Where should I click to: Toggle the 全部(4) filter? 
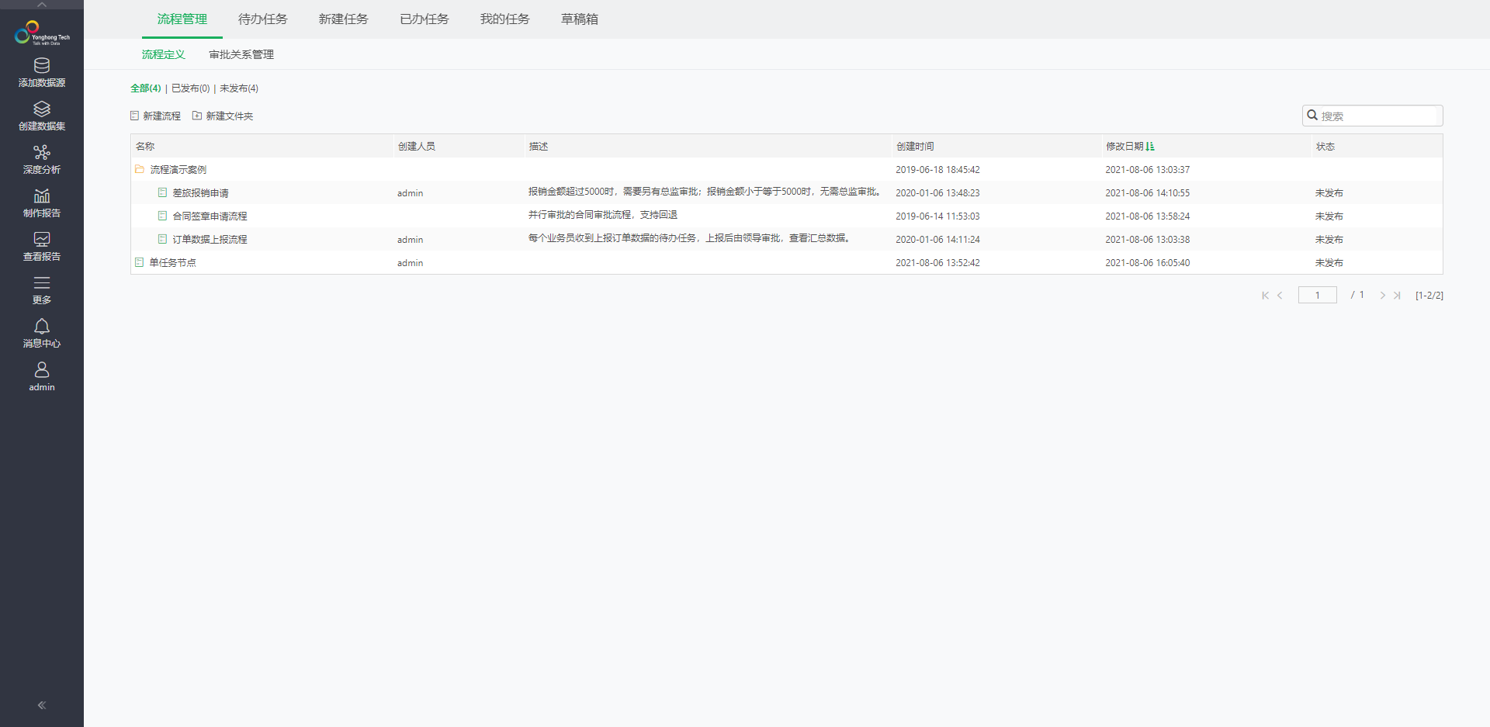click(x=145, y=88)
